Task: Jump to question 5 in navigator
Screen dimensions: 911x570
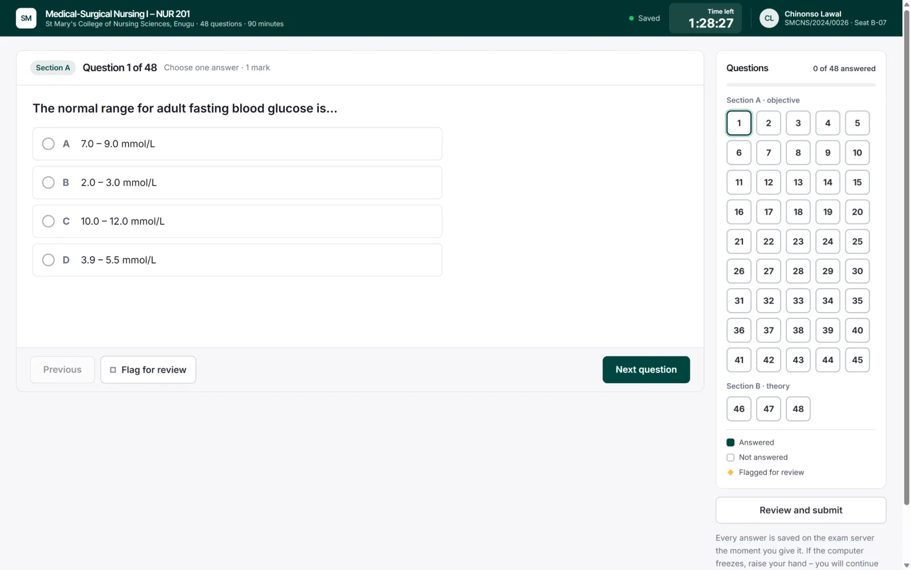Action: [x=857, y=123]
